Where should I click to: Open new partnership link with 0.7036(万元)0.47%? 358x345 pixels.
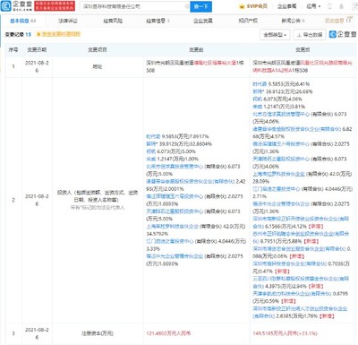(289, 263)
